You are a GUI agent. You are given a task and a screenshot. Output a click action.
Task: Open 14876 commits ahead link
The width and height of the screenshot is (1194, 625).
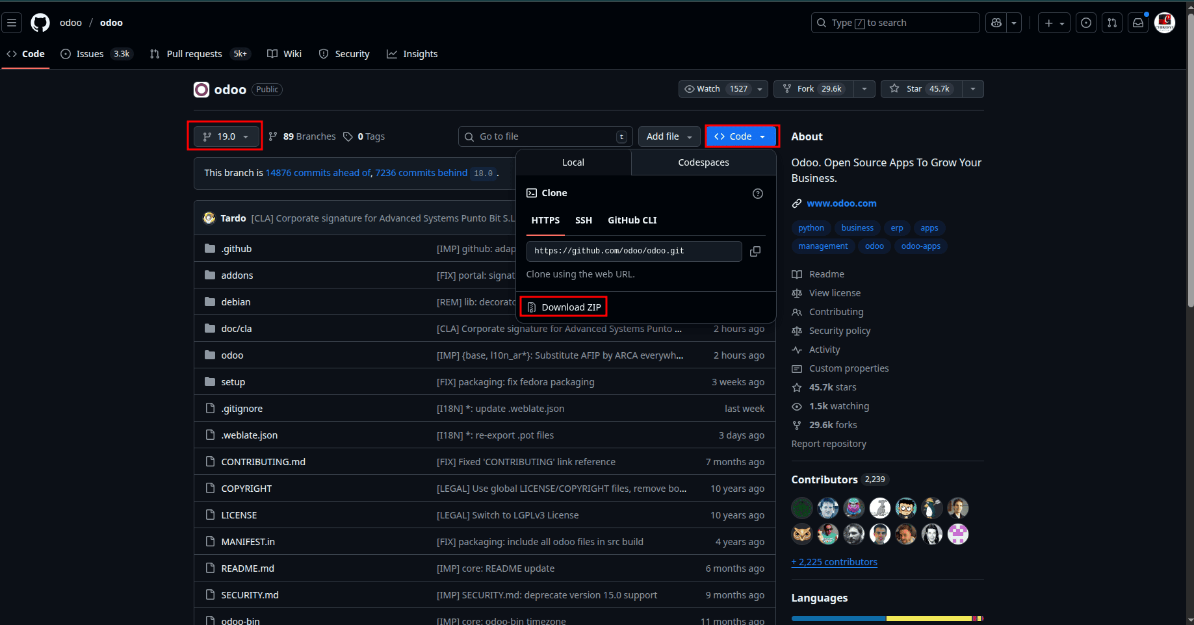(317, 173)
